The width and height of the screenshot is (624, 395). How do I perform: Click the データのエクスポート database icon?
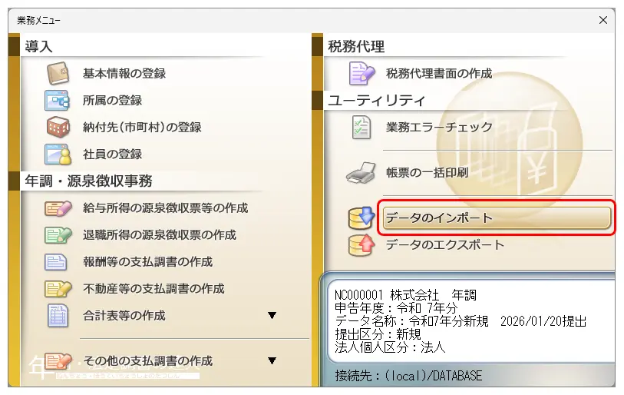tap(361, 245)
